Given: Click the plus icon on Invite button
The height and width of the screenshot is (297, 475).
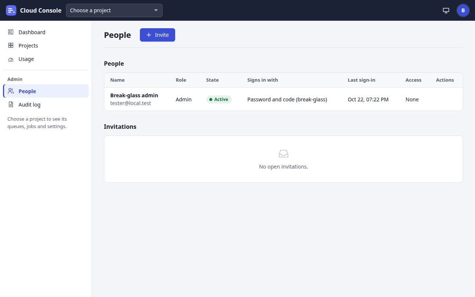Looking at the screenshot, I should pos(149,35).
